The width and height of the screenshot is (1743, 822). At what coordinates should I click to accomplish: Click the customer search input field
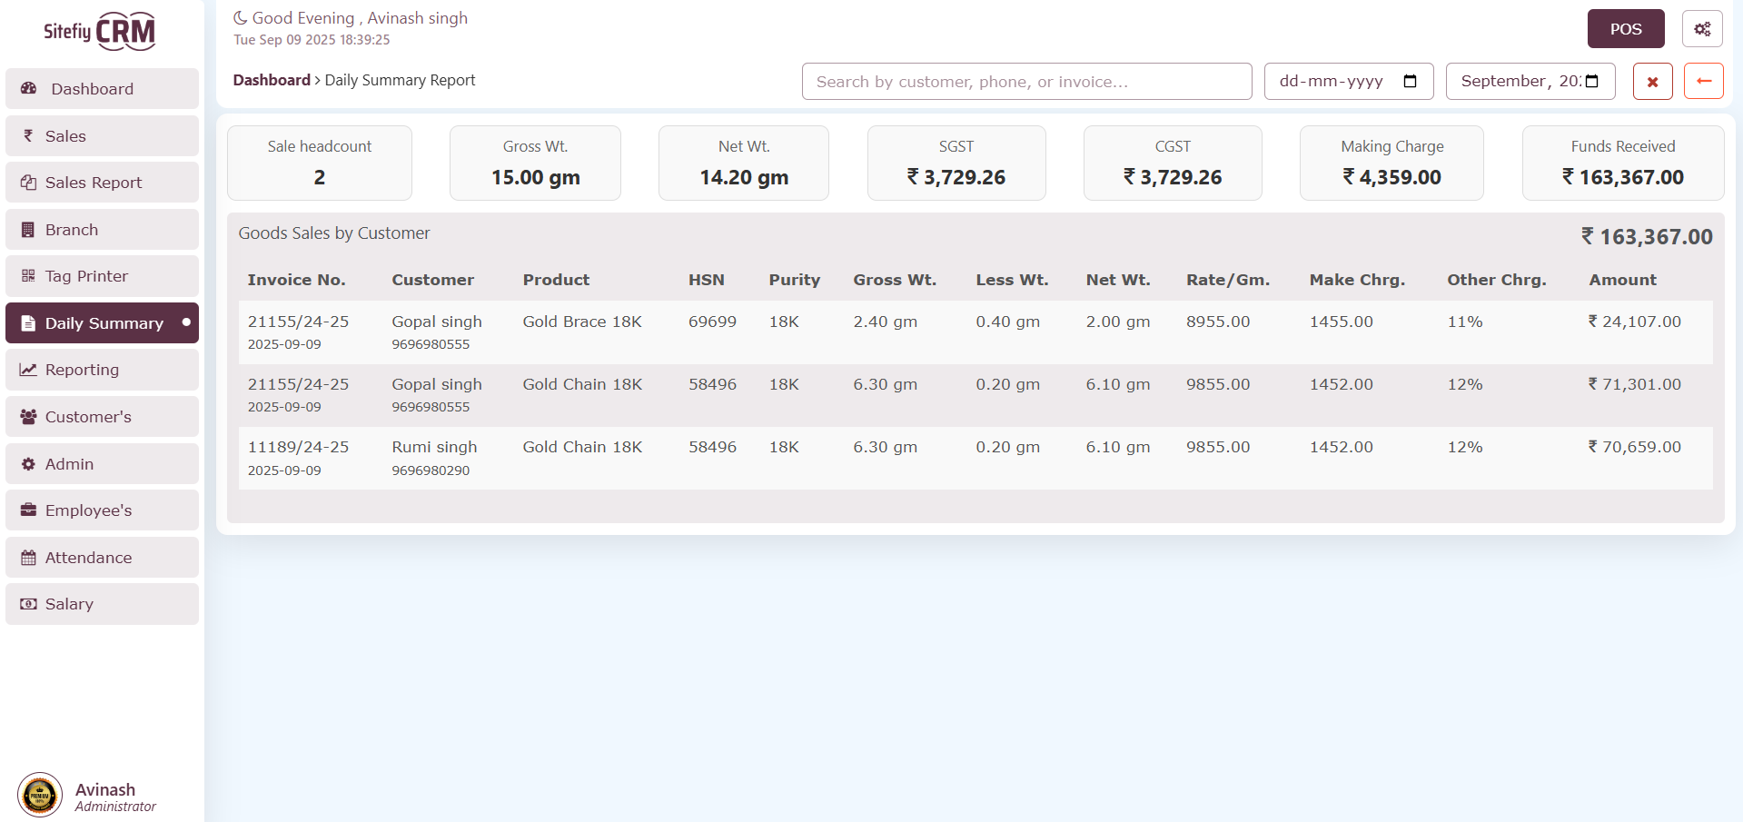point(1026,82)
